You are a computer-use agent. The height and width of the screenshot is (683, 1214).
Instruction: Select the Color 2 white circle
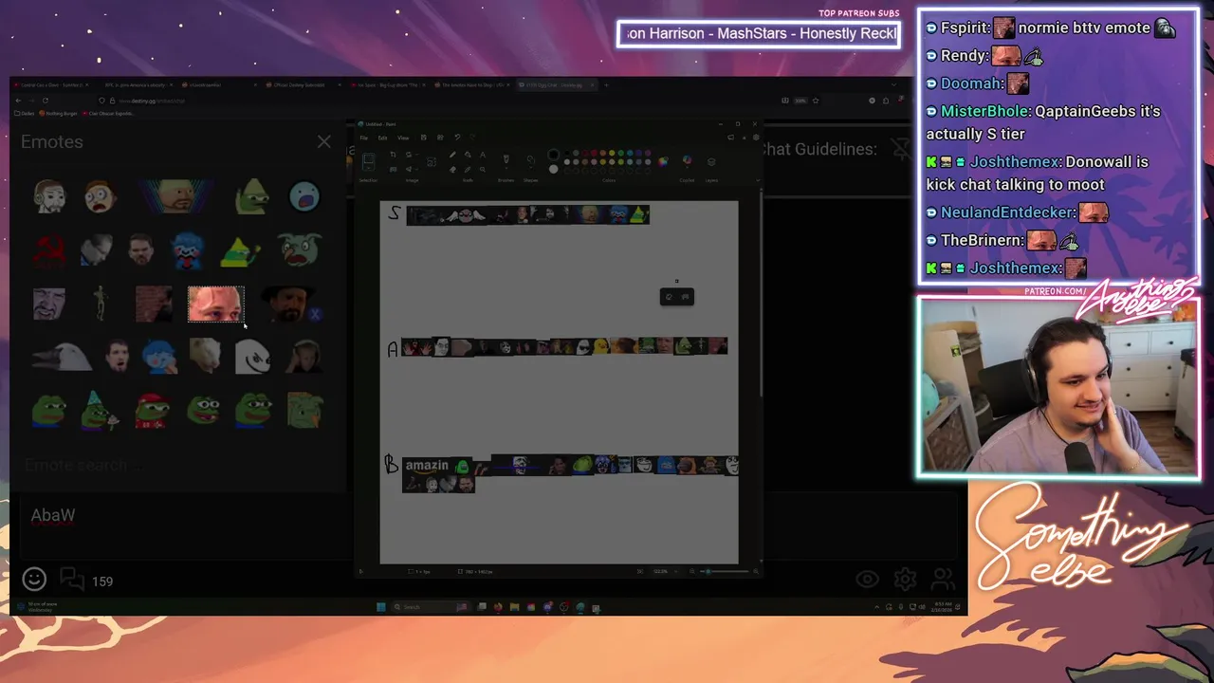point(553,169)
